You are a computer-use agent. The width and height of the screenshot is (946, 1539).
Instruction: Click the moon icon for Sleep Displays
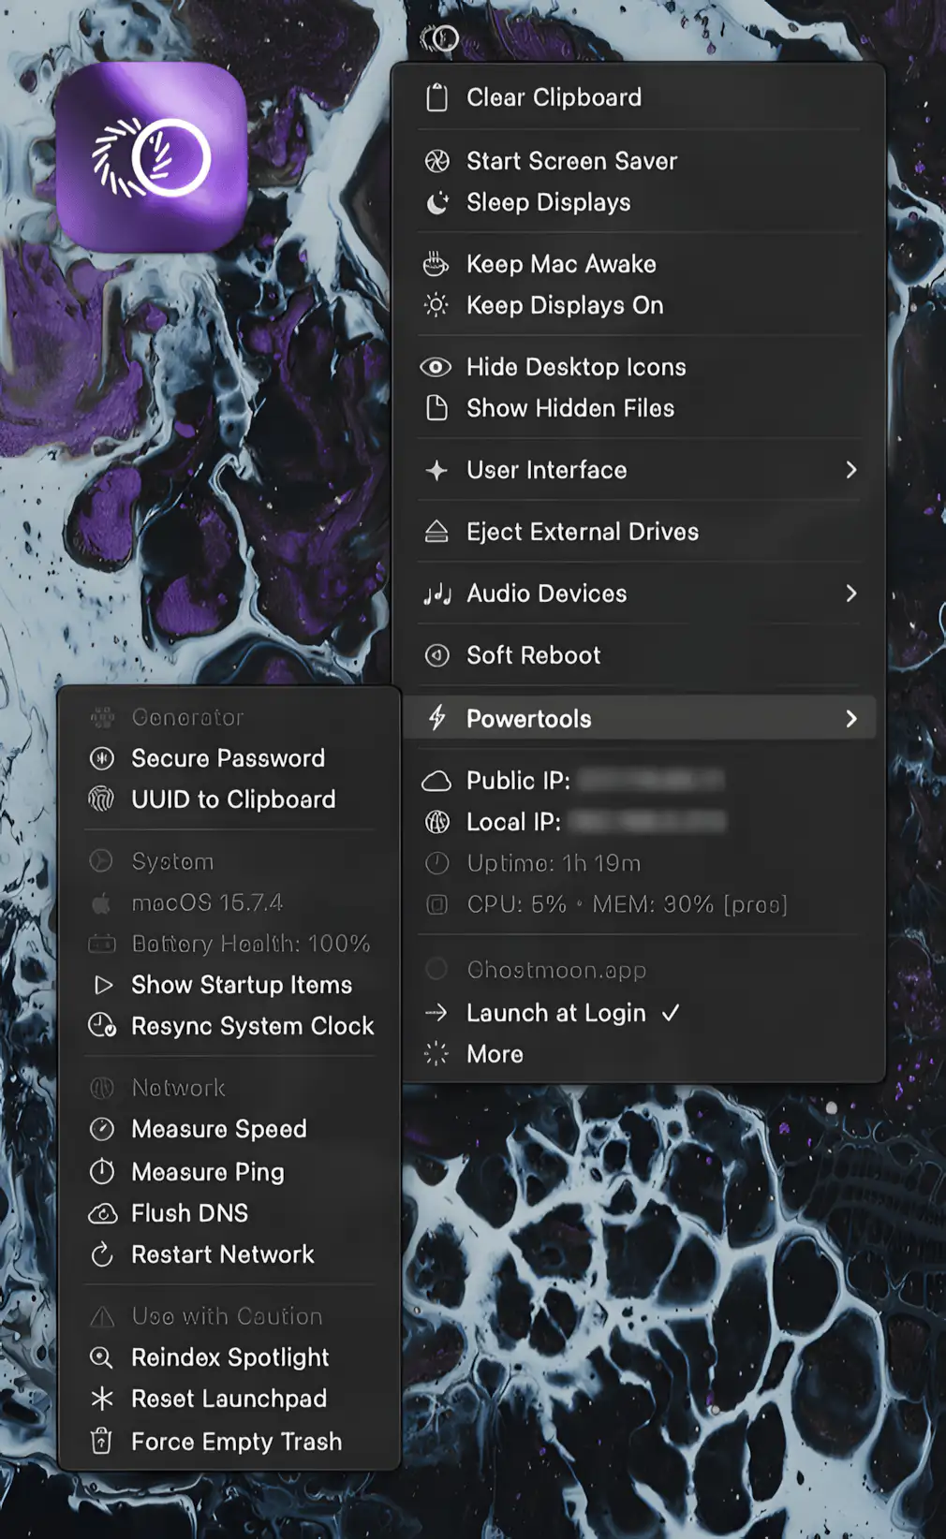(436, 202)
